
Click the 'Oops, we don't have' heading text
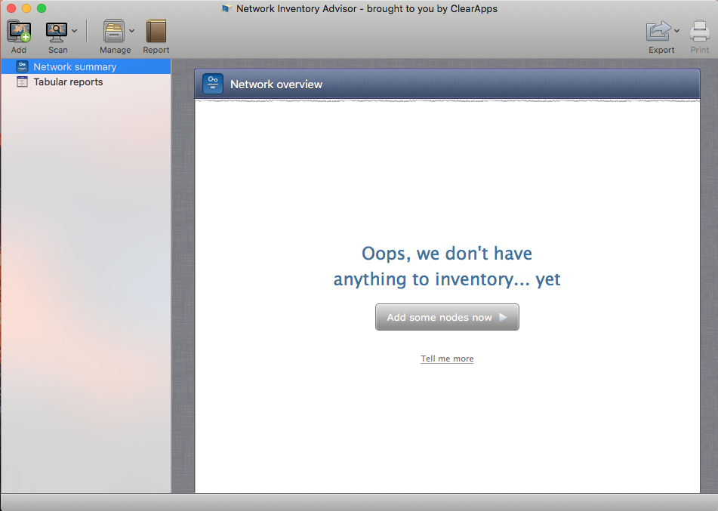coord(447,254)
